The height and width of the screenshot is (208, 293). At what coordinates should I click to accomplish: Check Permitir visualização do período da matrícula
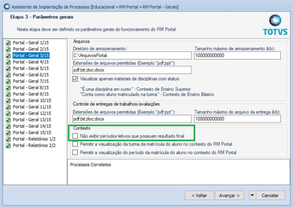click(75, 152)
